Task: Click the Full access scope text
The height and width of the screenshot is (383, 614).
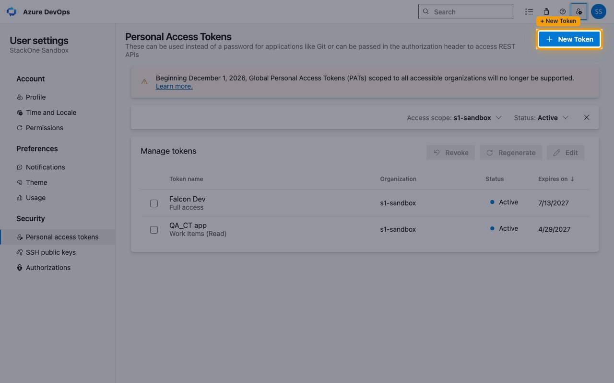Action: tap(187, 207)
